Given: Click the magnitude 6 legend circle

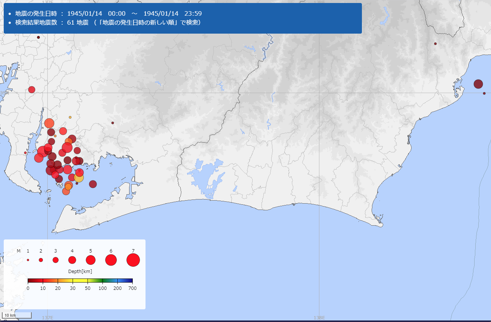Looking at the screenshot, I should click(x=111, y=260).
